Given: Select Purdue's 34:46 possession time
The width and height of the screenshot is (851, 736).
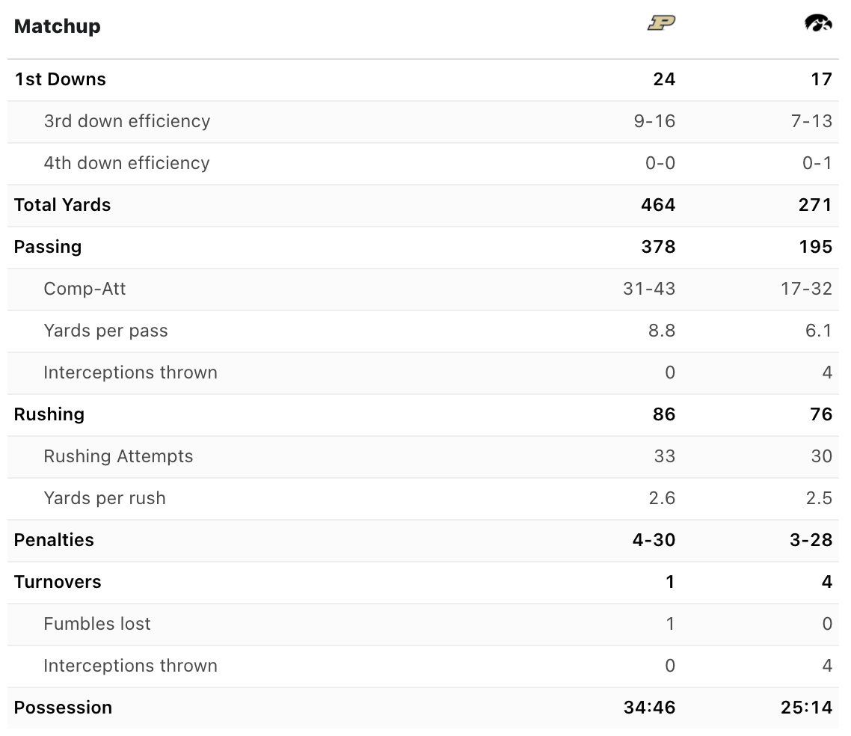Looking at the screenshot, I should pyautogui.click(x=650, y=708).
